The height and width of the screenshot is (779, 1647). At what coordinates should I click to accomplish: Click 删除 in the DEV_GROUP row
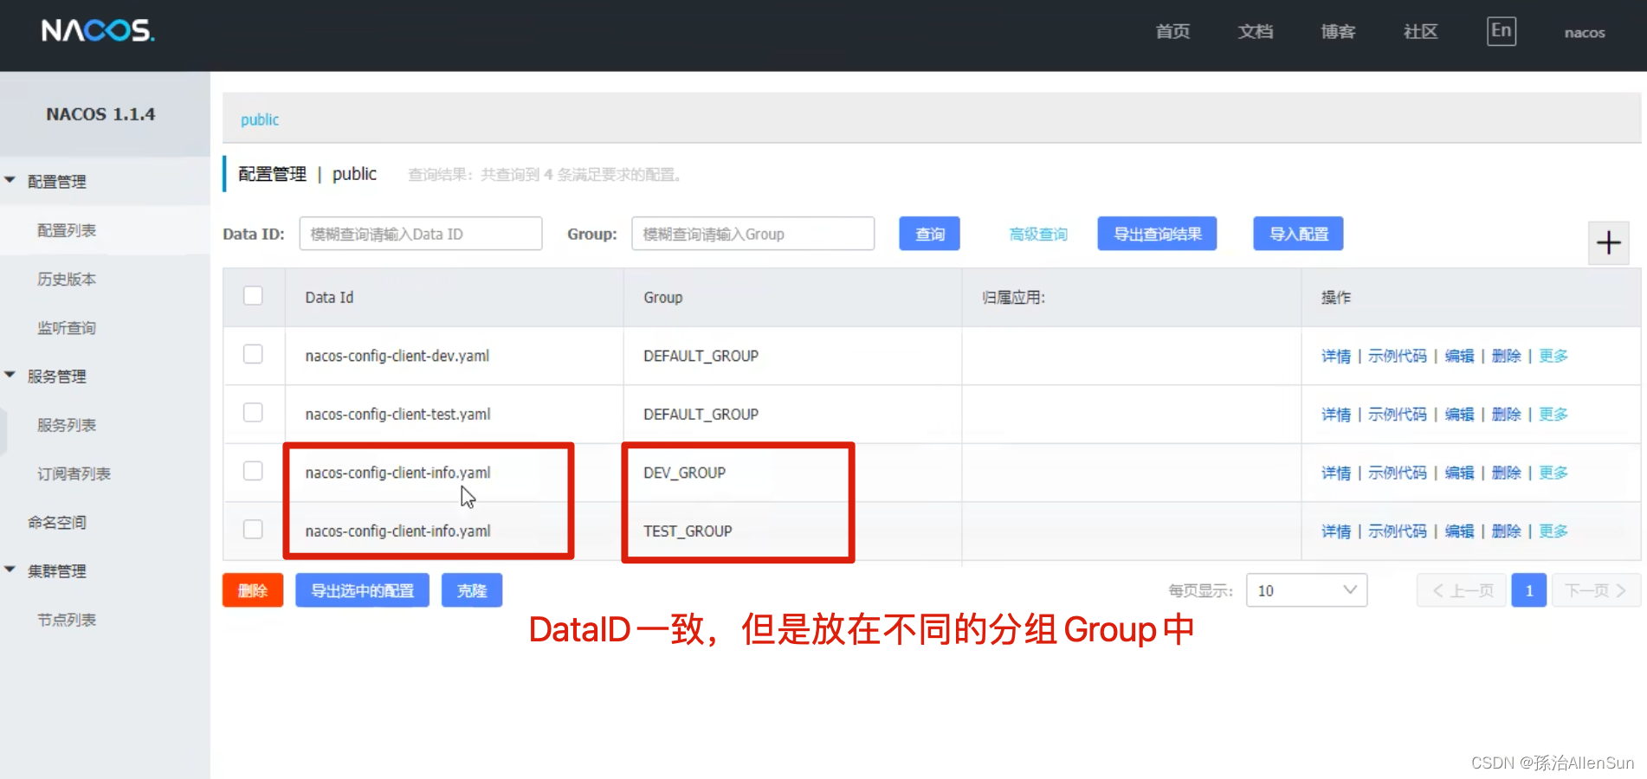(x=1506, y=473)
